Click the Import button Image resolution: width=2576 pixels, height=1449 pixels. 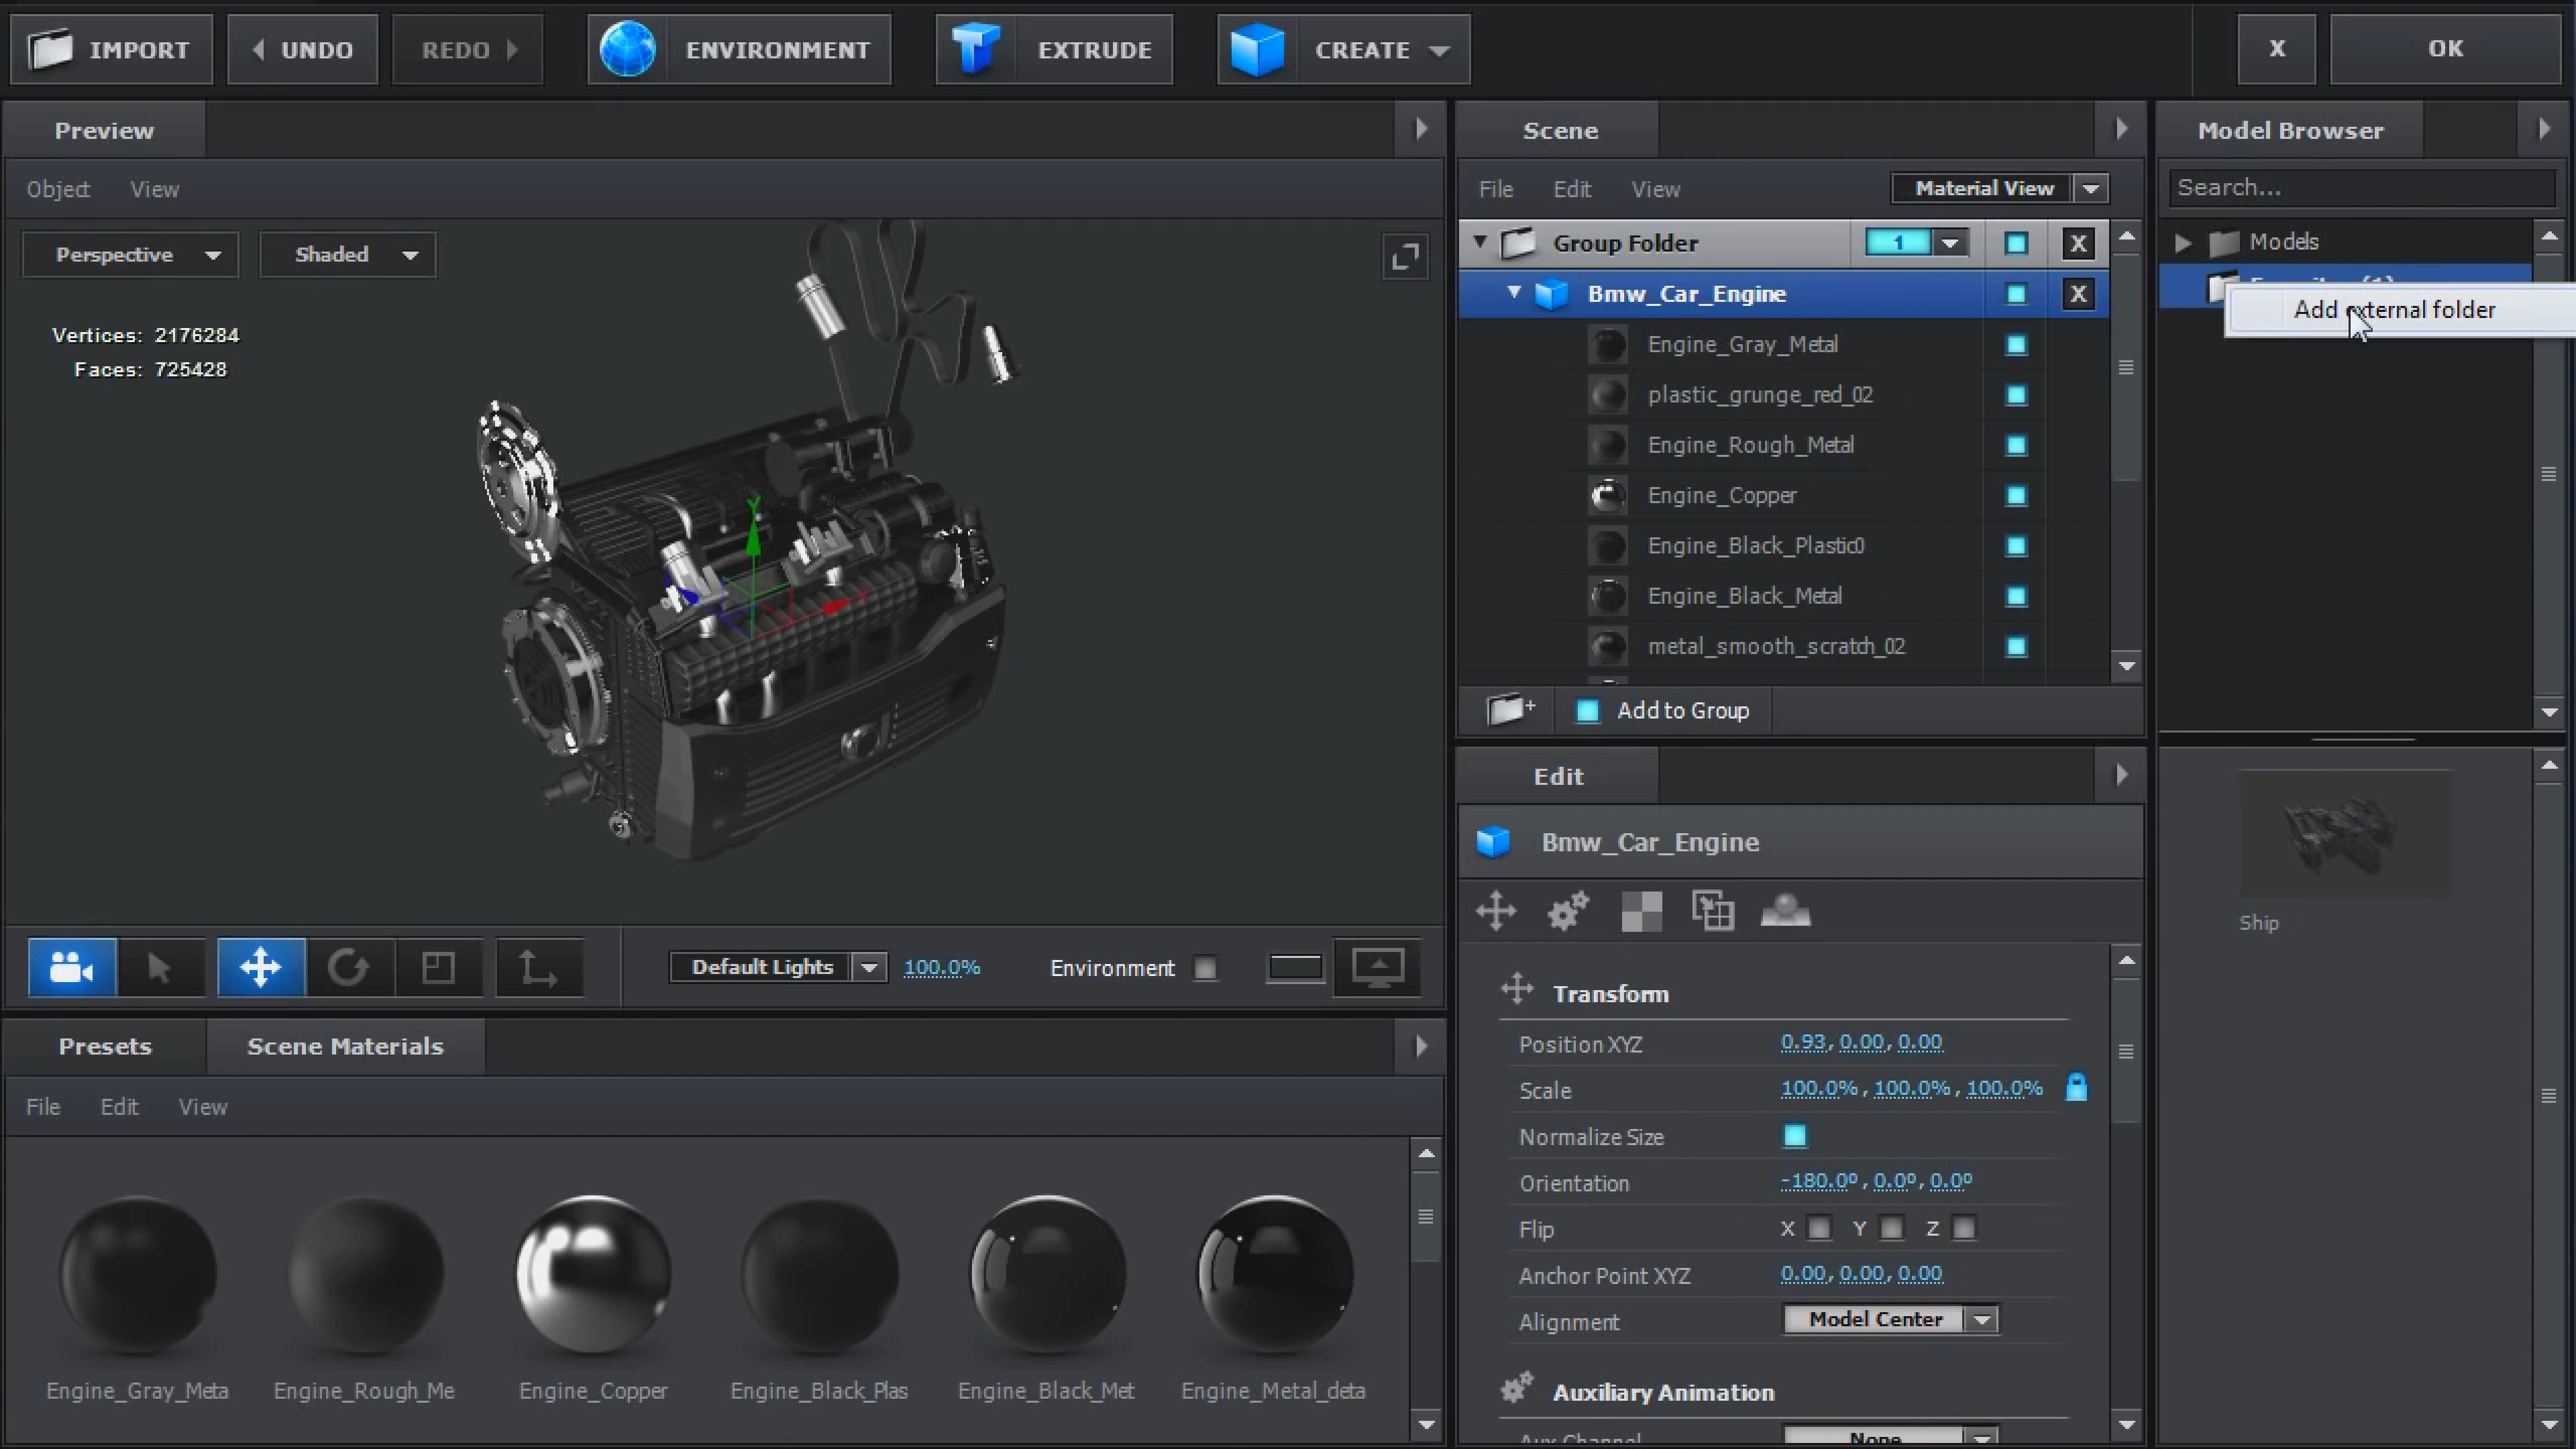pos(111,49)
